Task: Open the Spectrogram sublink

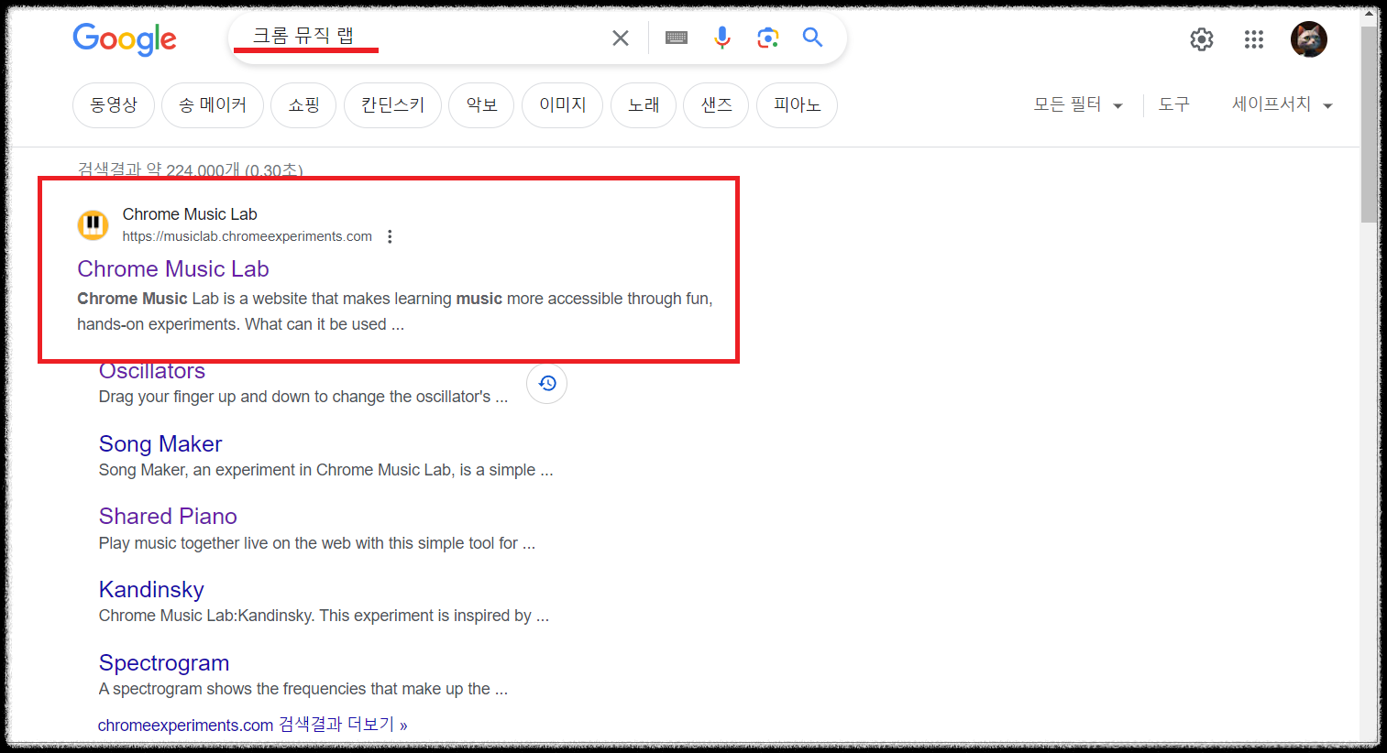Action: [164, 662]
